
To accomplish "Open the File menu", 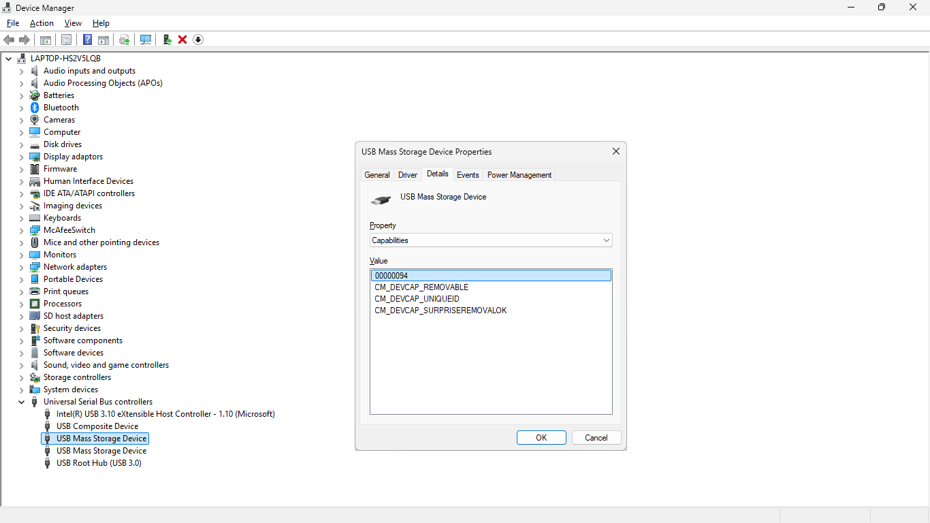I will (13, 23).
